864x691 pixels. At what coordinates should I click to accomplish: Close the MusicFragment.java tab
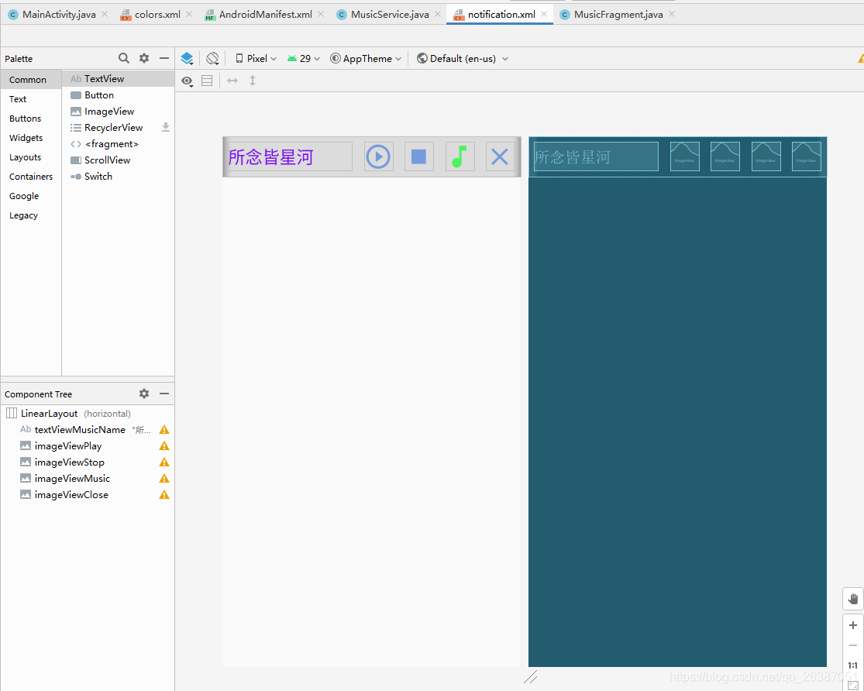672,14
